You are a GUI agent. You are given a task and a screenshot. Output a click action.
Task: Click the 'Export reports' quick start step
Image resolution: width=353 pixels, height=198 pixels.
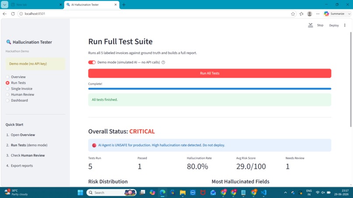coord(22,166)
